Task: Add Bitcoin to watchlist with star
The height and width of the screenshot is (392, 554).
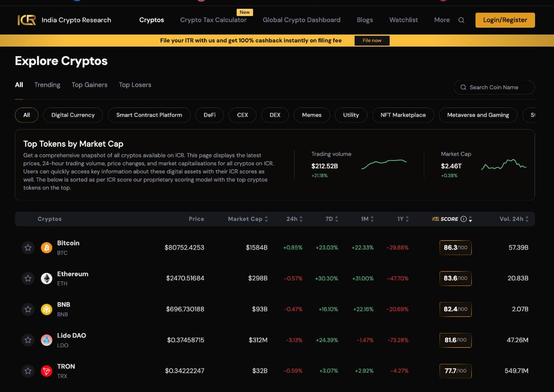Action: (28, 248)
